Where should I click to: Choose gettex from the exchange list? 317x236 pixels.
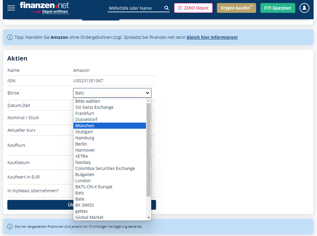click(x=110, y=211)
